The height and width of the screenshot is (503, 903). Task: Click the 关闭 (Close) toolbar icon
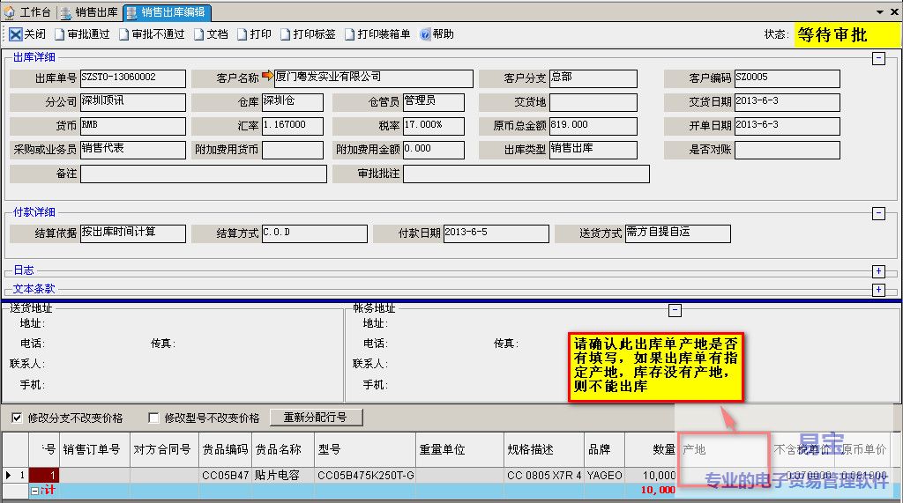[x=16, y=34]
